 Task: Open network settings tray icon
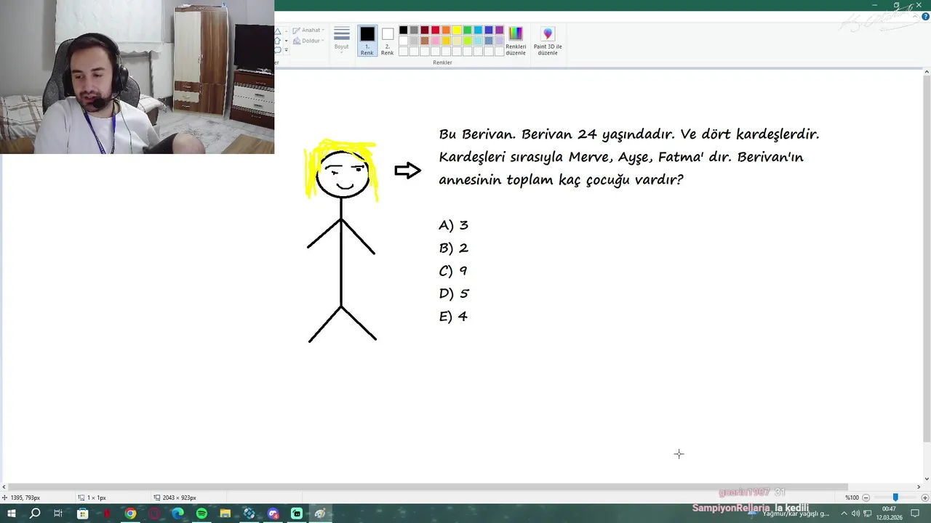[868, 514]
